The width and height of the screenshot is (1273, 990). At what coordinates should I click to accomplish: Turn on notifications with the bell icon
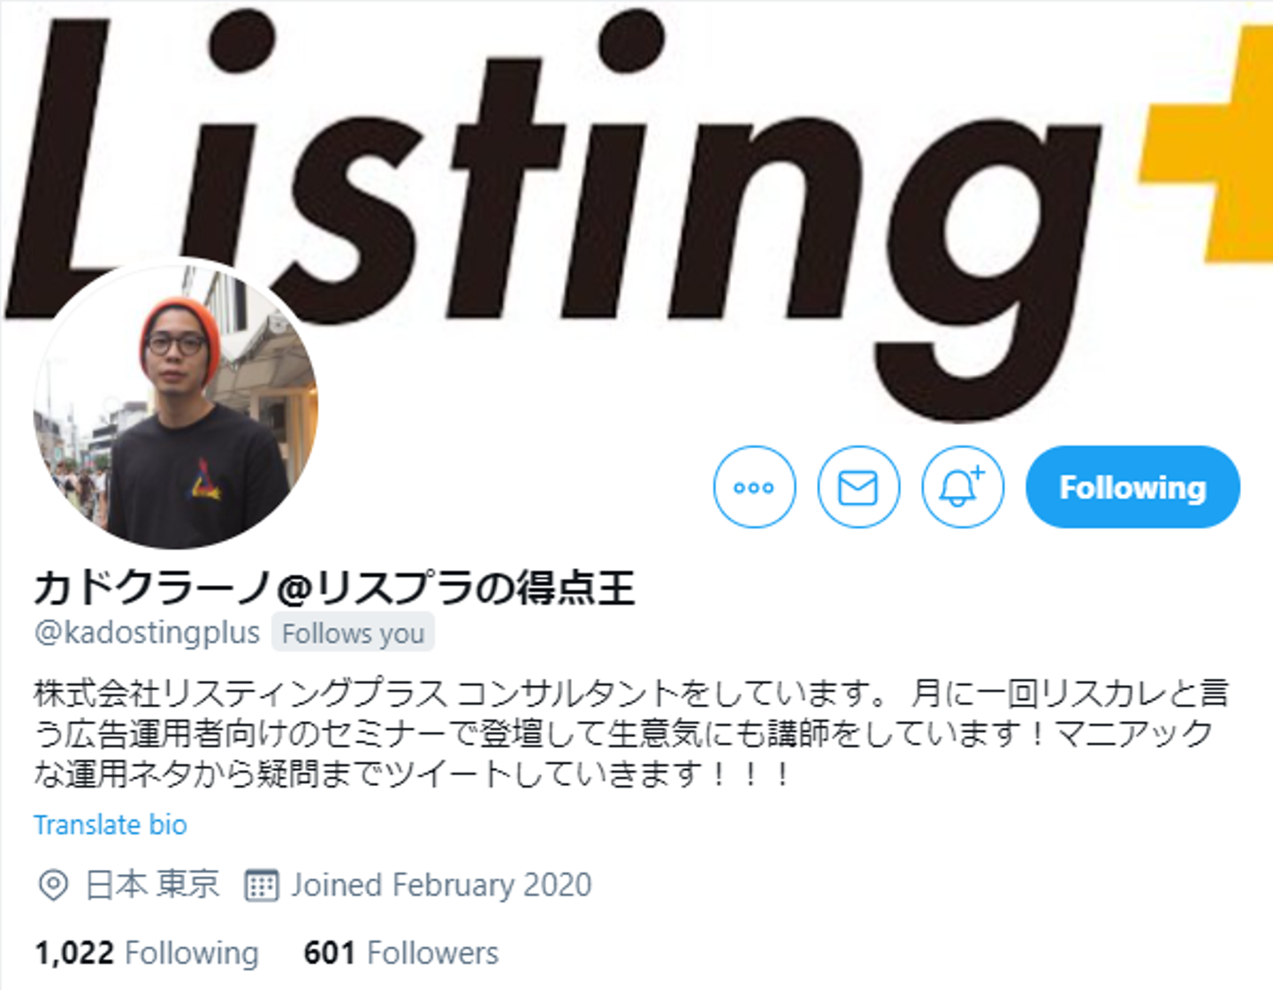coord(963,487)
